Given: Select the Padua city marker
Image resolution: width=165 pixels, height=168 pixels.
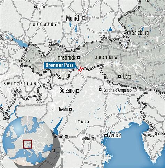Looking at the screenshot, I should coord(93,138).
